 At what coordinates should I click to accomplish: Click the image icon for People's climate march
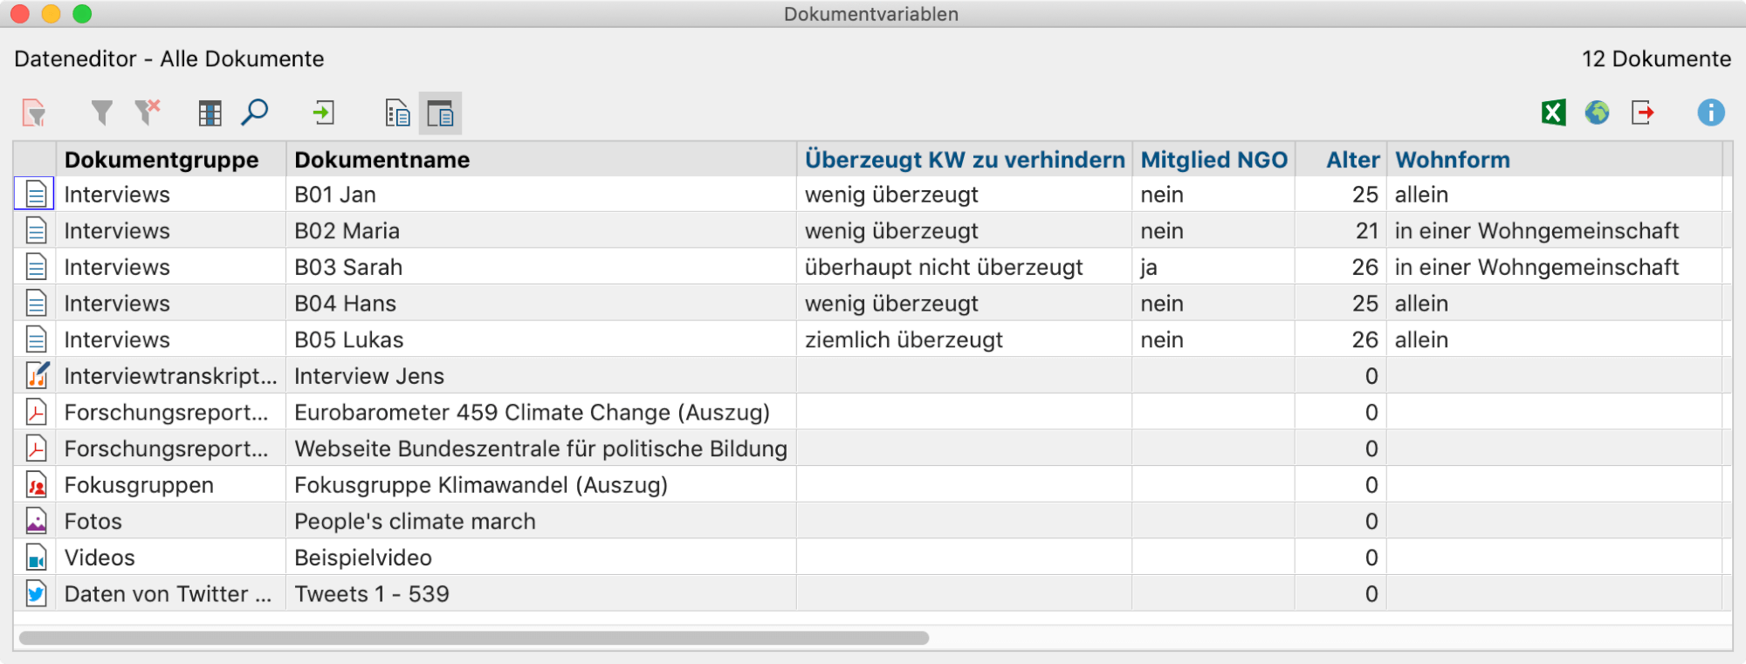coord(36,521)
